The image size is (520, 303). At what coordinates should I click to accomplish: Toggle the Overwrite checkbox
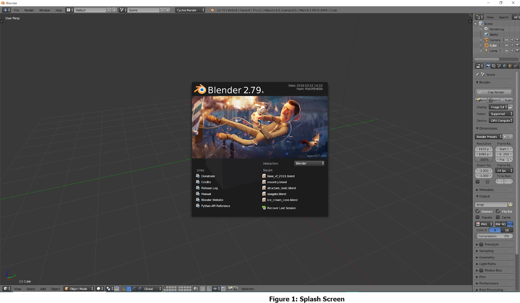(x=478, y=211)
